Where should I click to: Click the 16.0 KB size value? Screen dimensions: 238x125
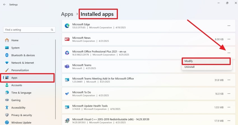219,94
